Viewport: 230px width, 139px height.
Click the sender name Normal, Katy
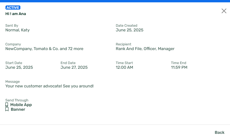(17, 30)
